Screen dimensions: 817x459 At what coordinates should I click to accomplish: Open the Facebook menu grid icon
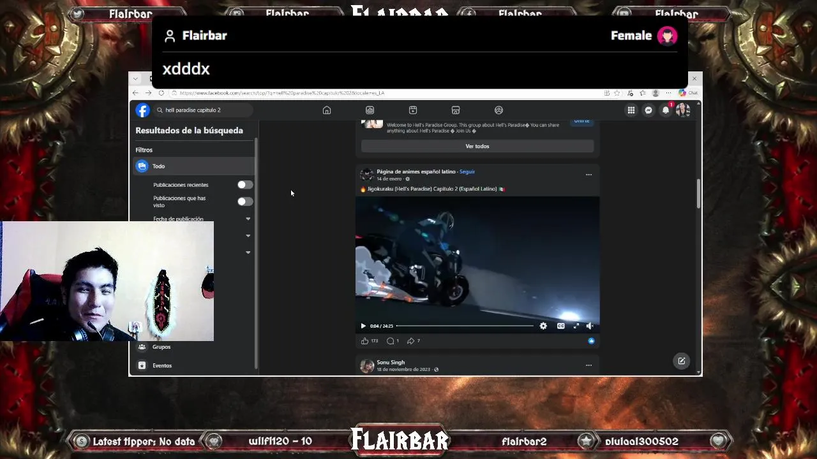click(x=631, y=110)
